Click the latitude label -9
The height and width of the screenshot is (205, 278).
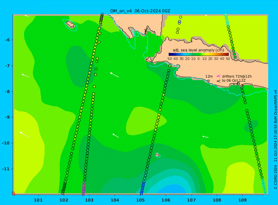tap(8, 117)
